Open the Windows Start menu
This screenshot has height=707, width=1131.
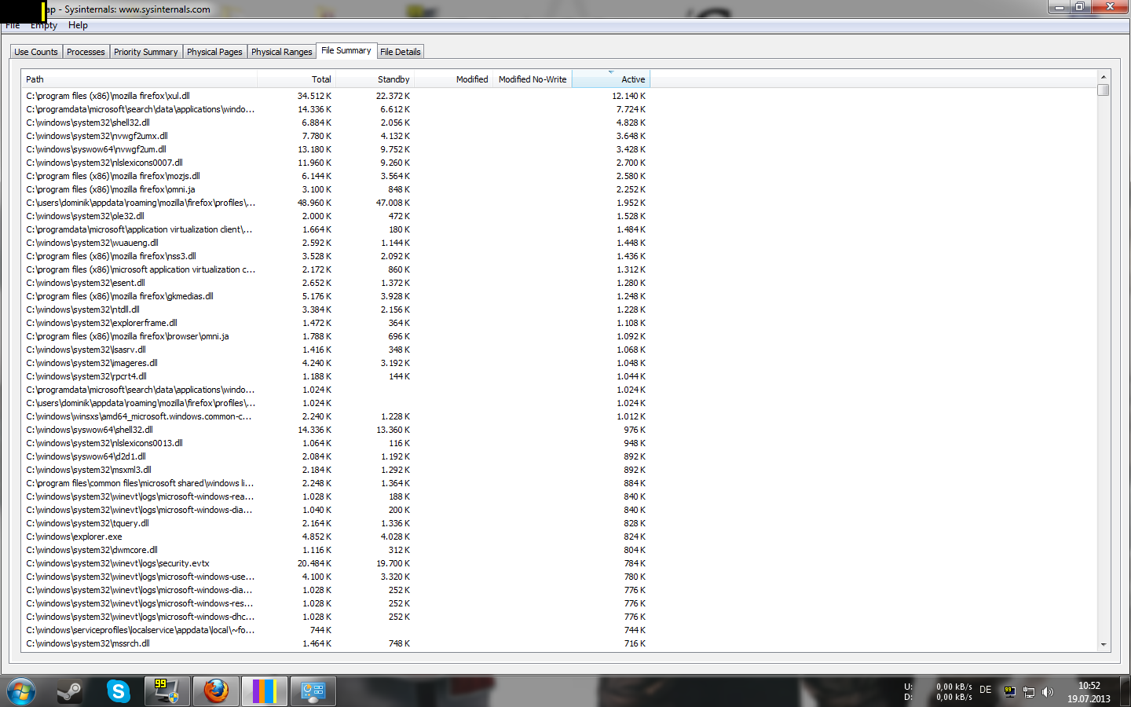[20, 692]
